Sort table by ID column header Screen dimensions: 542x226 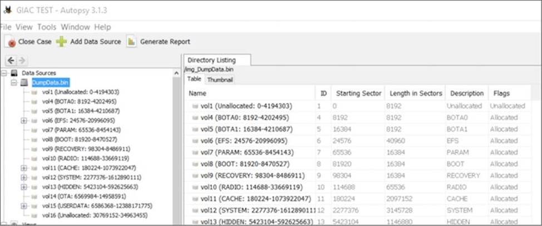click(x=323, y=94)
